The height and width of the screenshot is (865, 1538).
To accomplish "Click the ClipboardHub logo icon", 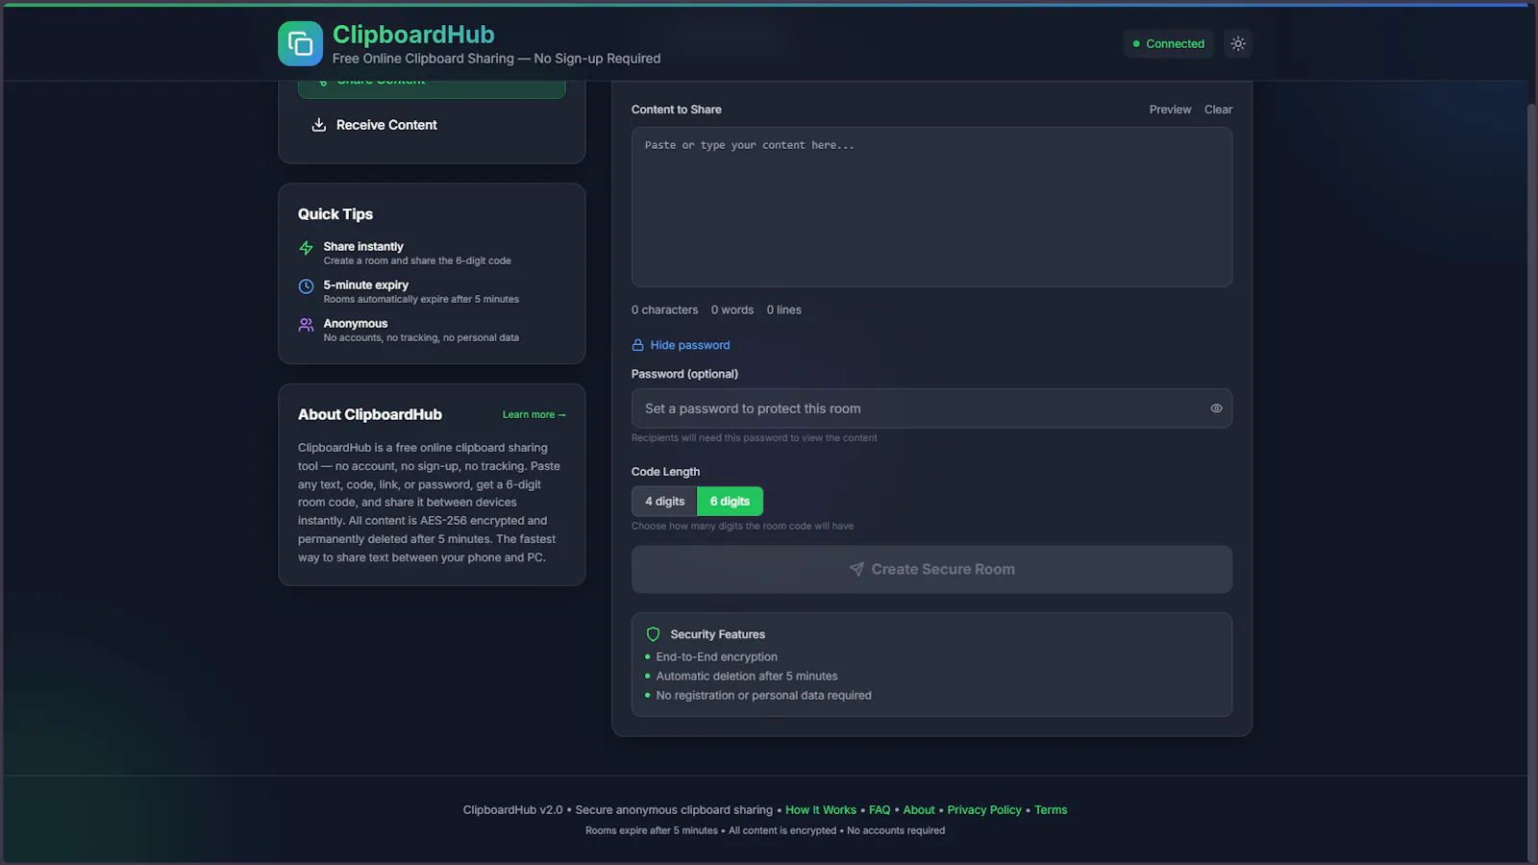I will pyautogui.click(x=300, y=44).
